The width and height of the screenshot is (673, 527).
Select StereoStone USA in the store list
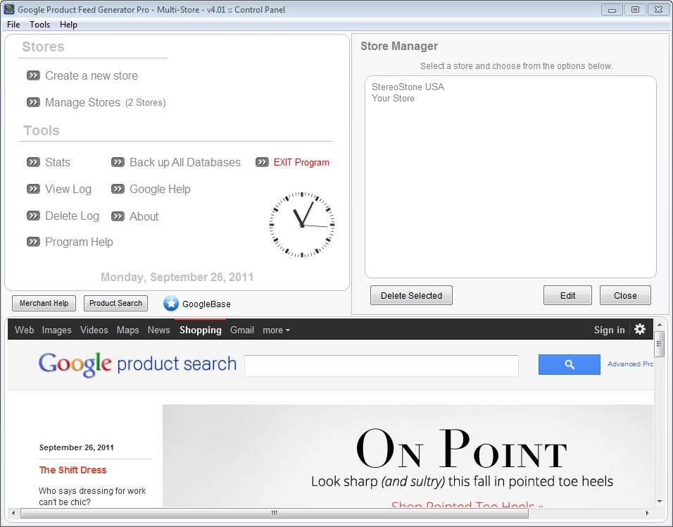click(x=408, y=87)
